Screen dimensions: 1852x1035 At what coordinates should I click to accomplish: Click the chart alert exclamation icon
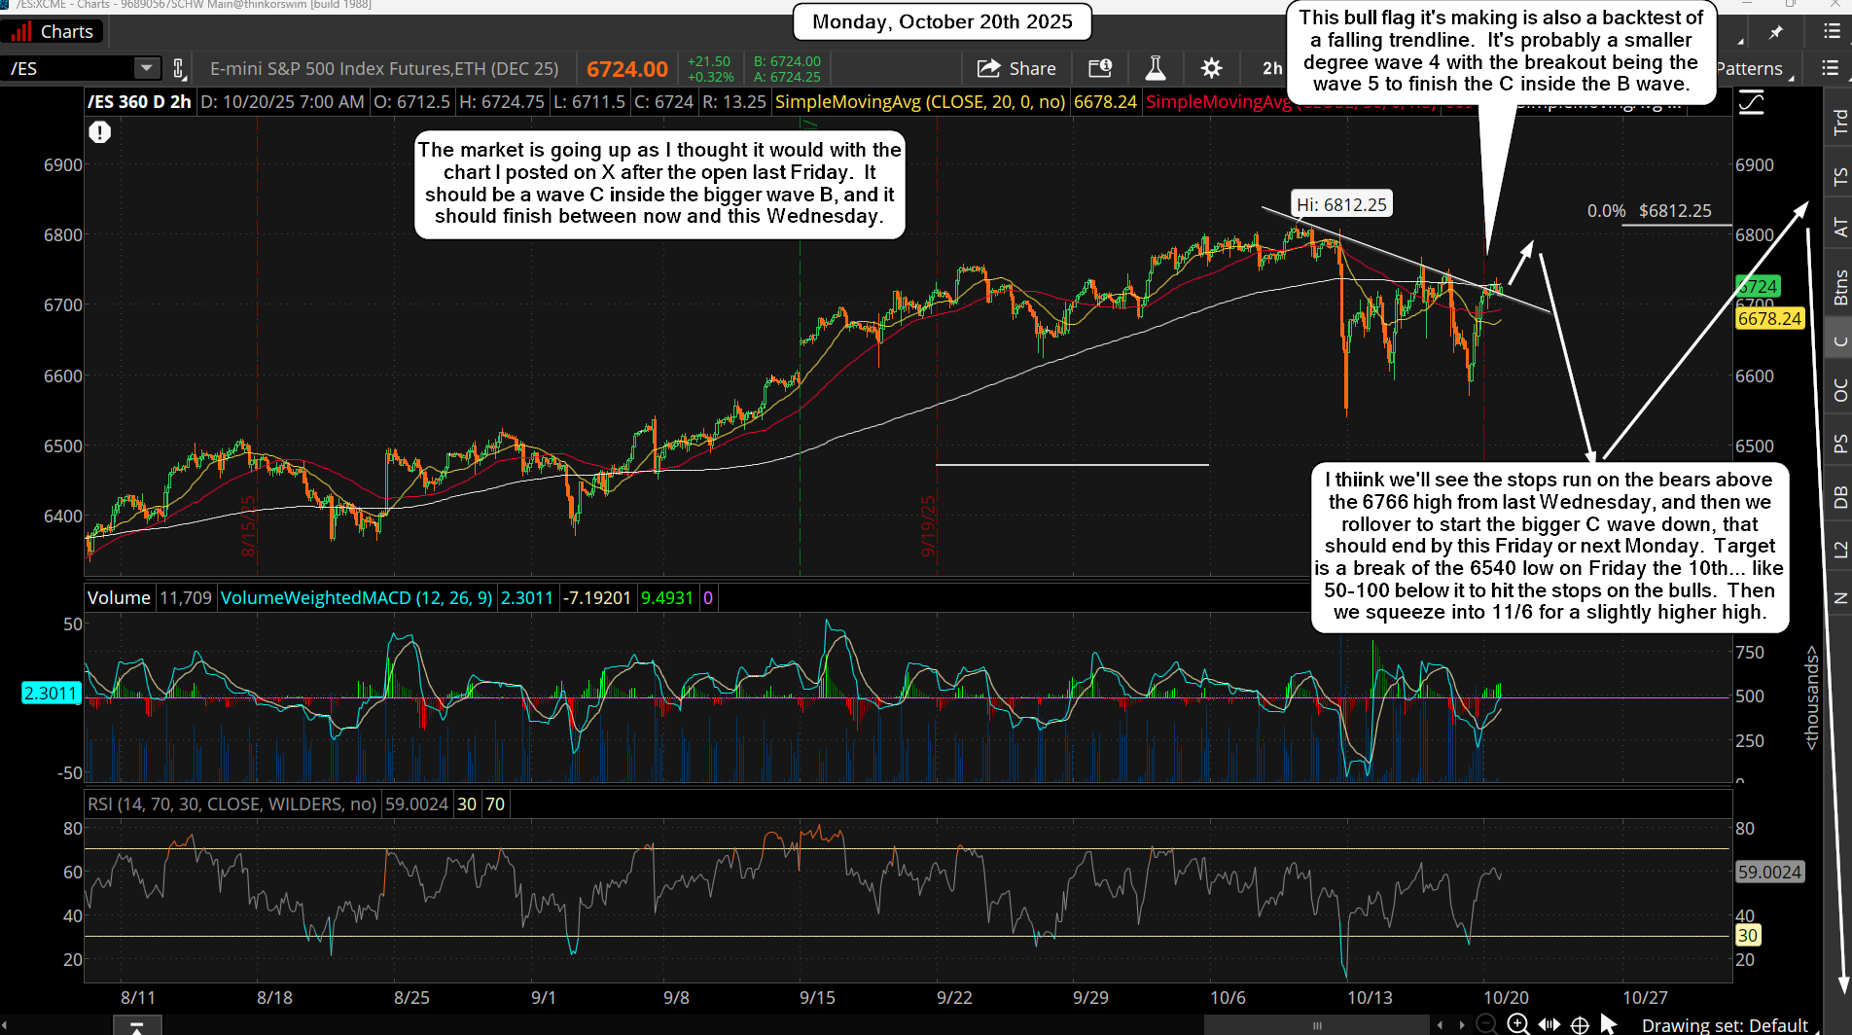(x=100, y=132)
